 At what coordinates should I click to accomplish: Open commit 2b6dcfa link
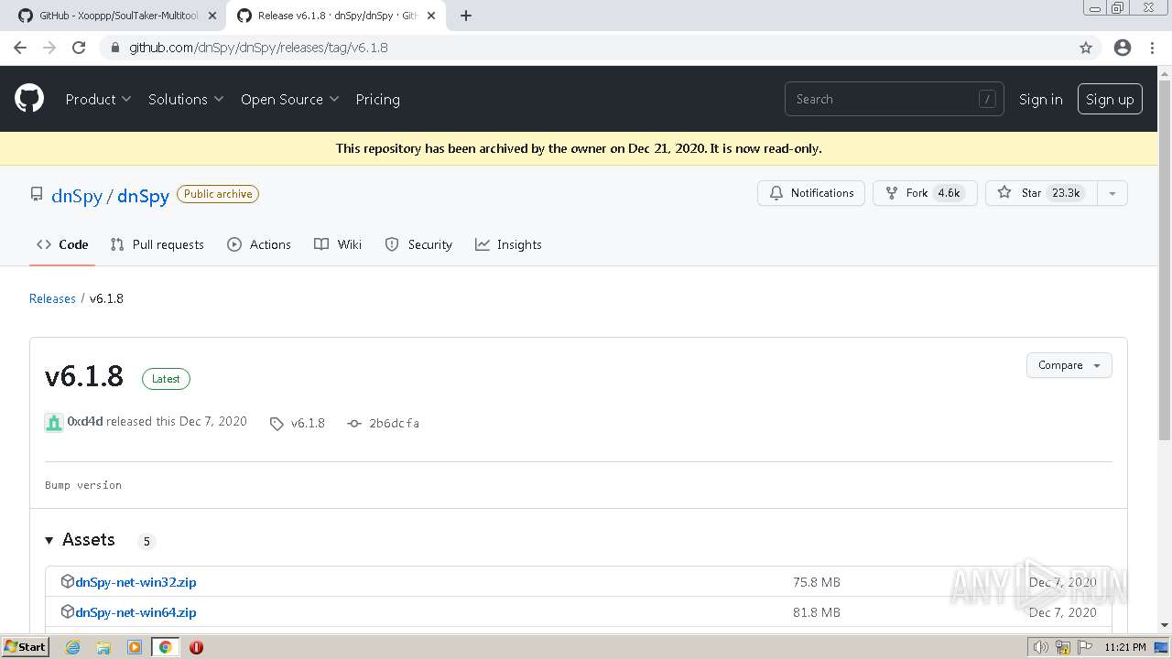coord(384,423)
